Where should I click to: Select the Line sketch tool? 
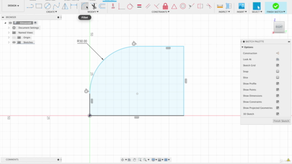pos(30,6)
